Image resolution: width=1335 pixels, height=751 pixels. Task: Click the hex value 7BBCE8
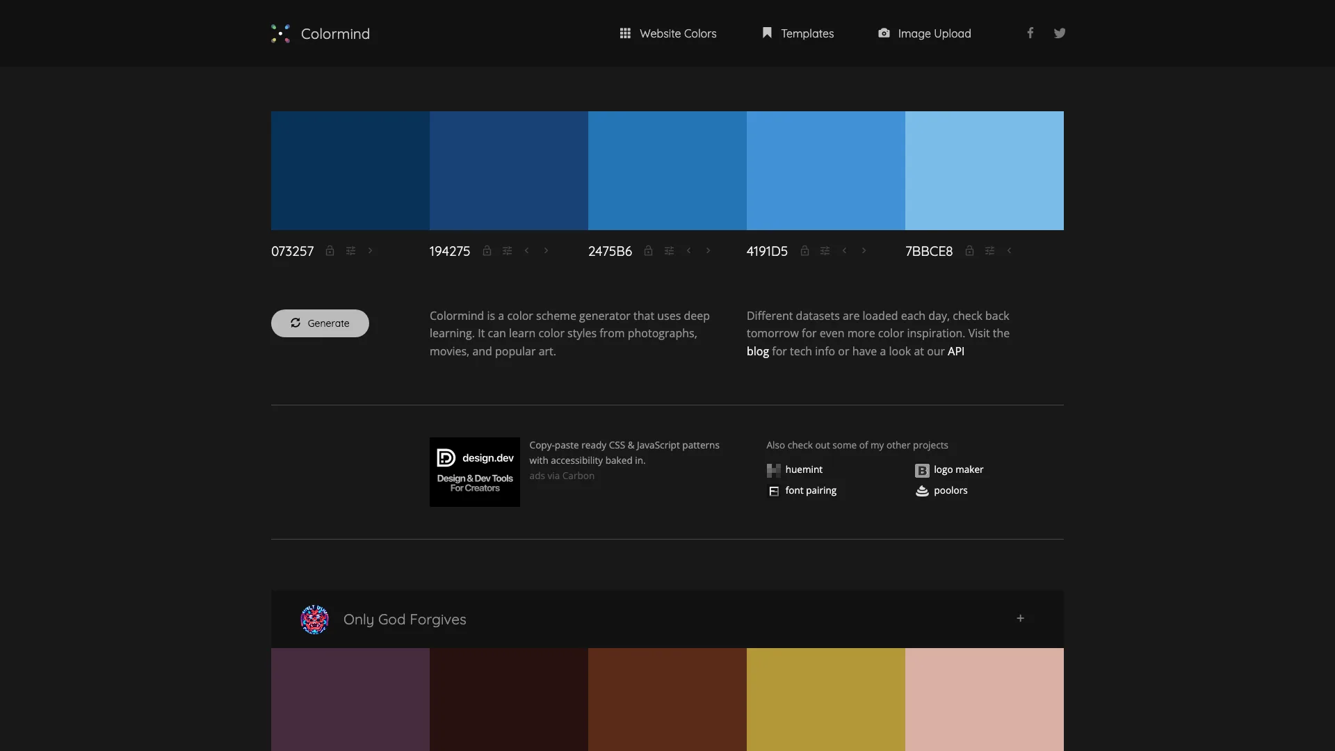929,251
